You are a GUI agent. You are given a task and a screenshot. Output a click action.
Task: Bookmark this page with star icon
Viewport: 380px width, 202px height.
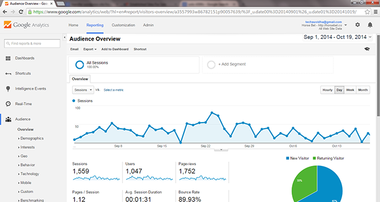(367, 12)
